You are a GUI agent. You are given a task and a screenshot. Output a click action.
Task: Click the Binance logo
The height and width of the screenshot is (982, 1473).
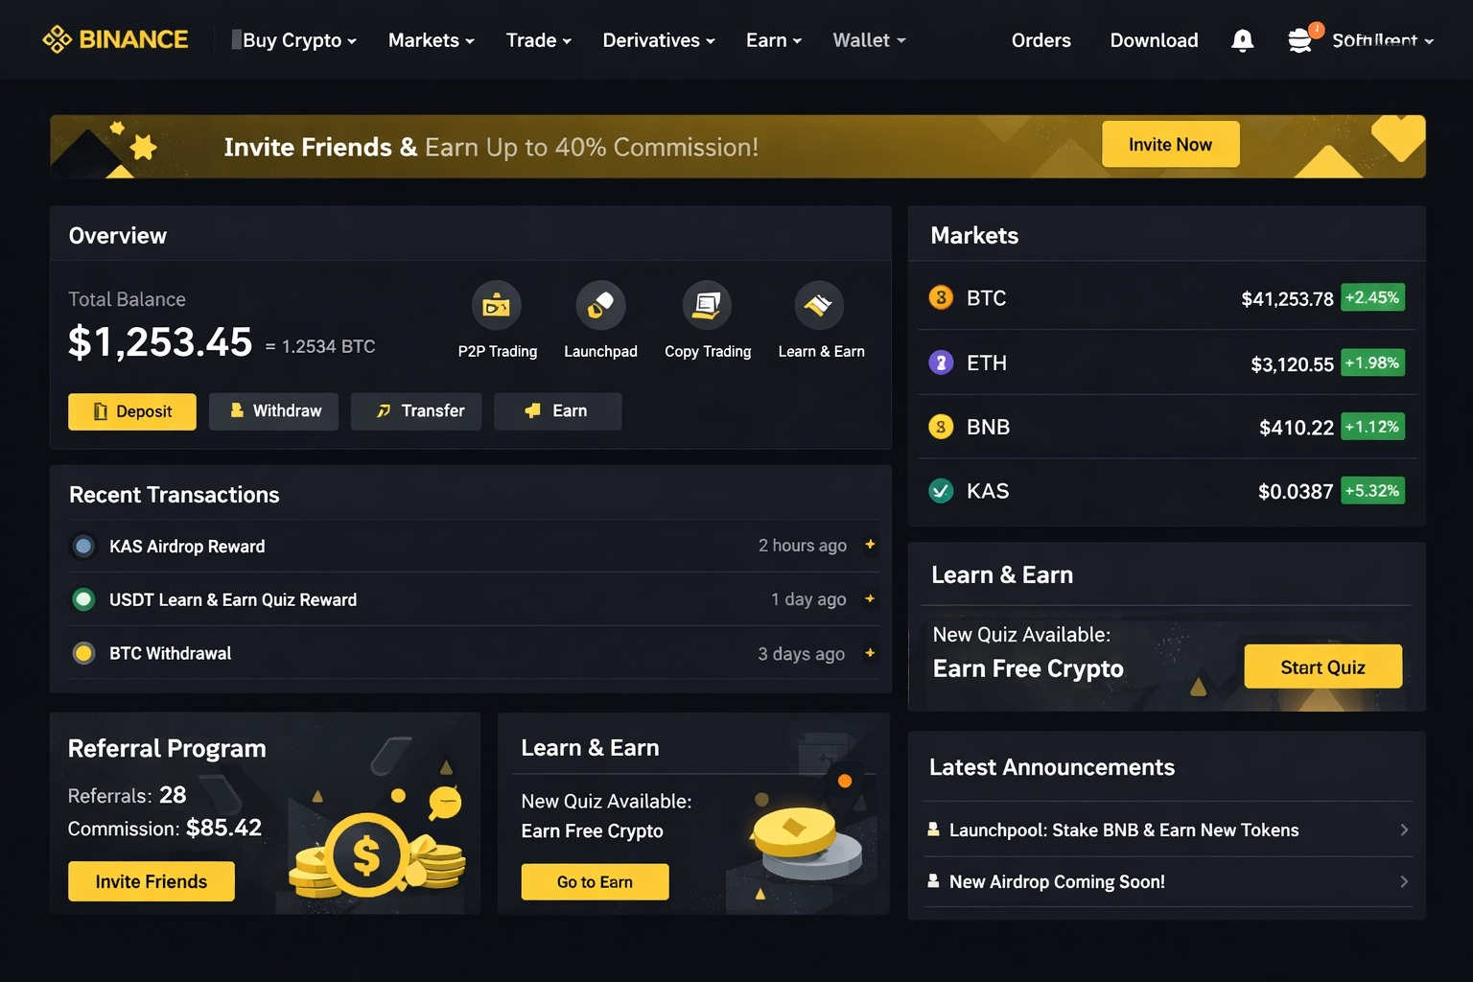tap(115, 39)
